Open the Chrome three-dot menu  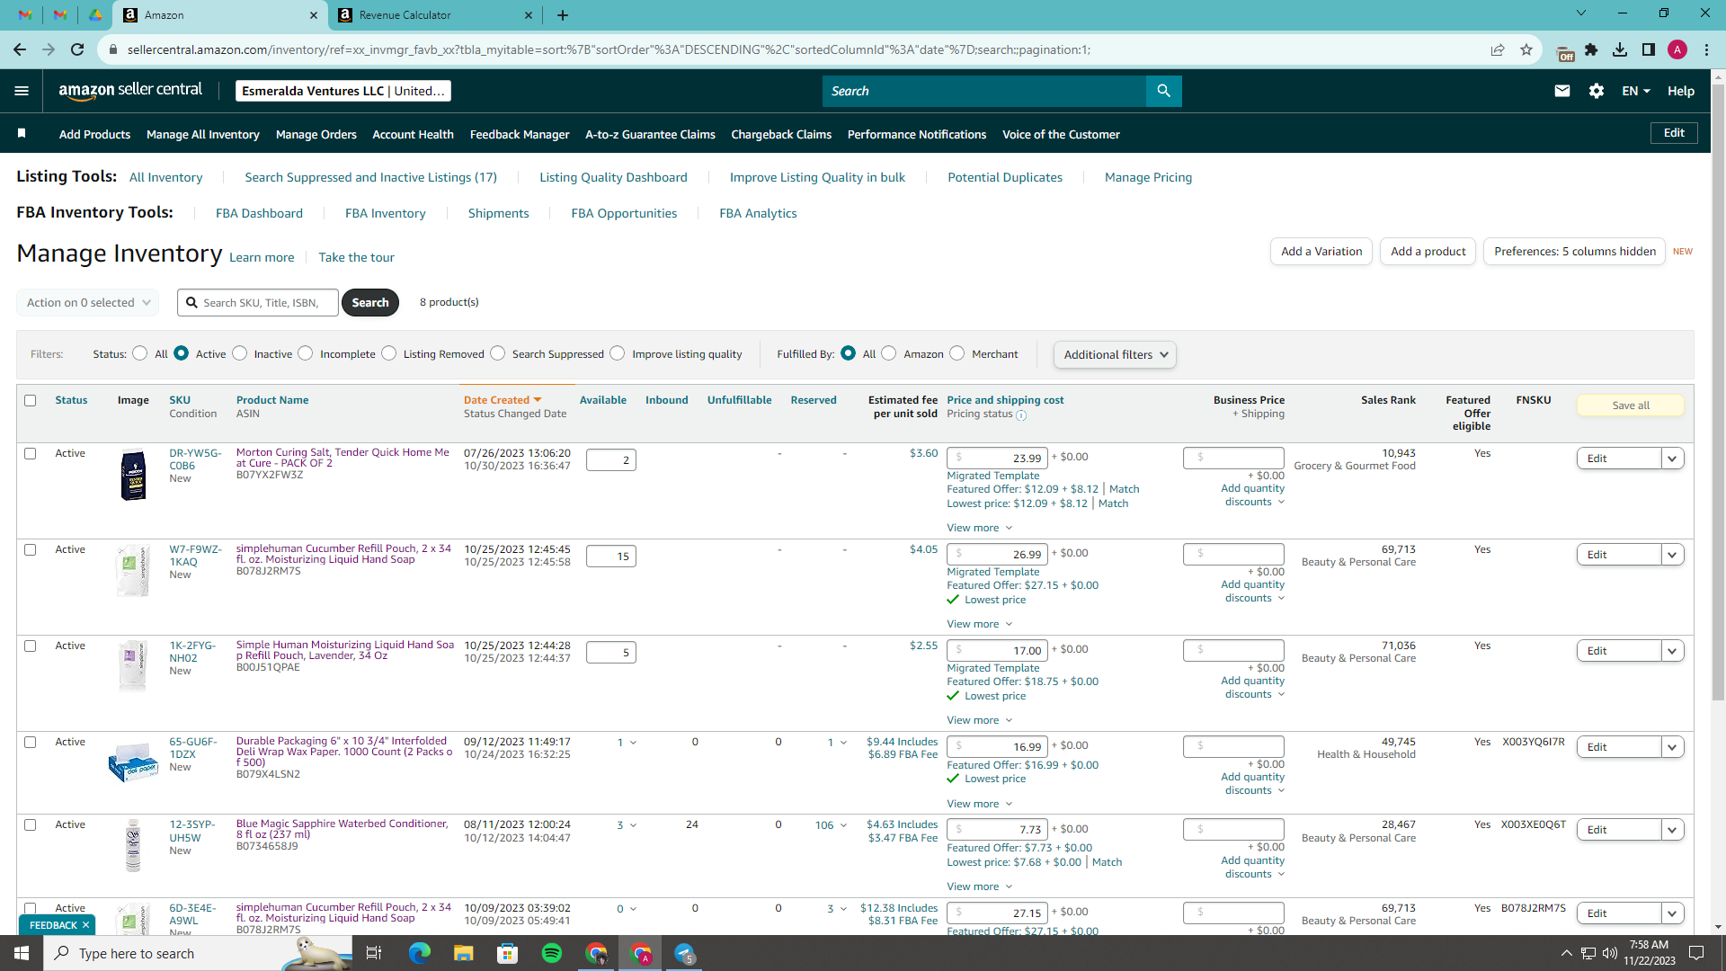click(1706, 49)
